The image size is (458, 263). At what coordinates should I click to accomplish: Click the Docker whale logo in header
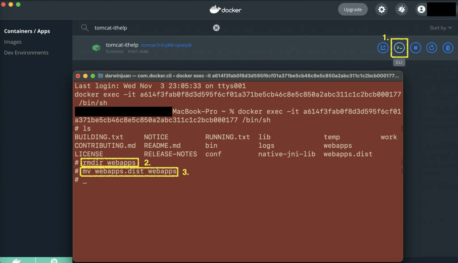pos(225,10)
